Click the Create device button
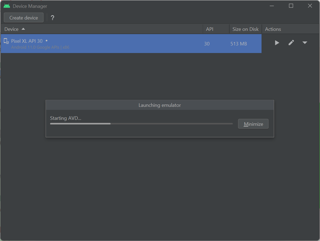This screenshot has width=320, height=241. (24, 18)
